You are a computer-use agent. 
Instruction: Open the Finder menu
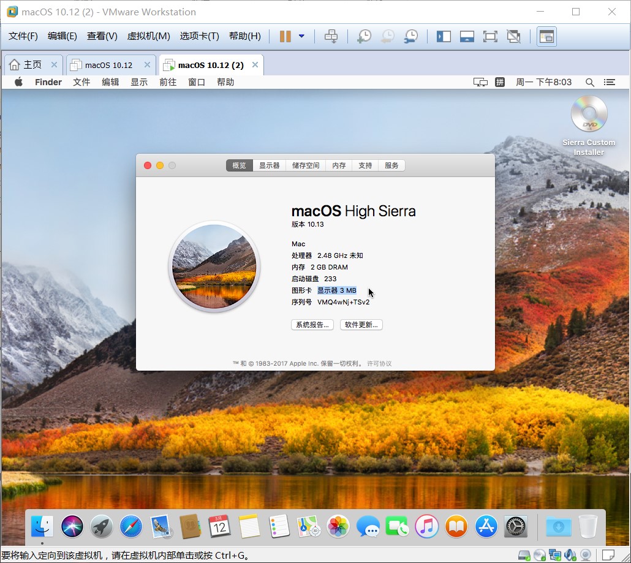coord(48,82)
